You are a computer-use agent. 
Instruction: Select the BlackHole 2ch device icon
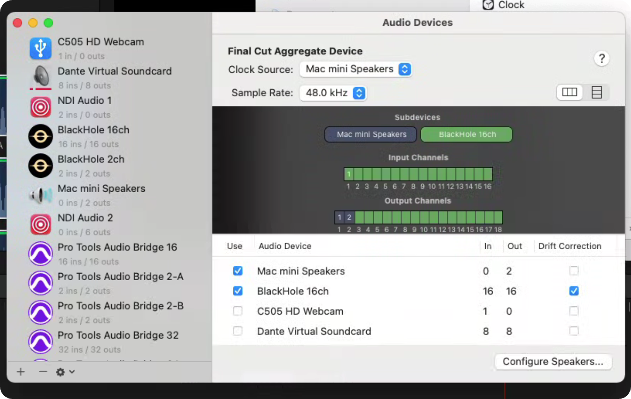coord(41,165)
